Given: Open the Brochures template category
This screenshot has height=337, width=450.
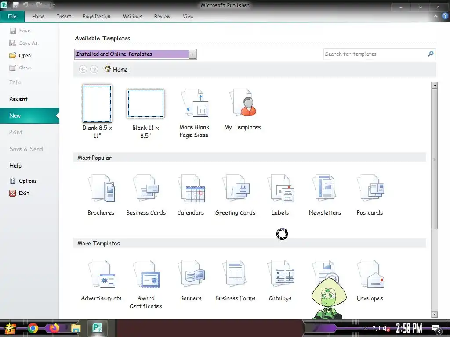Looking at the screenshot, I should click(x=101, y=195).
